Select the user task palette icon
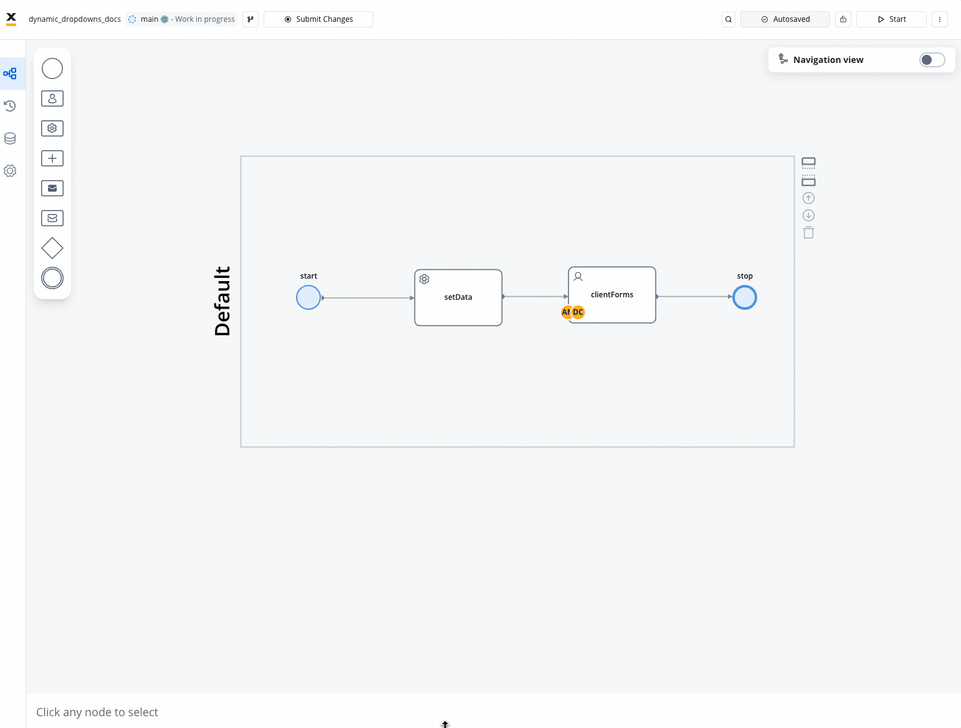 coord(52,98)
